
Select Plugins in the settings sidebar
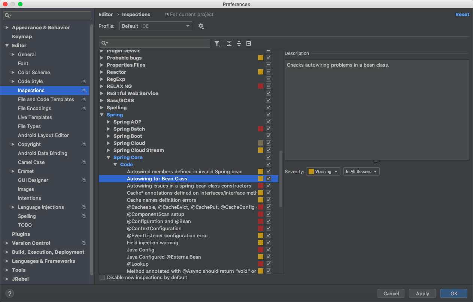pyautogui.click(x=21, y=234)
